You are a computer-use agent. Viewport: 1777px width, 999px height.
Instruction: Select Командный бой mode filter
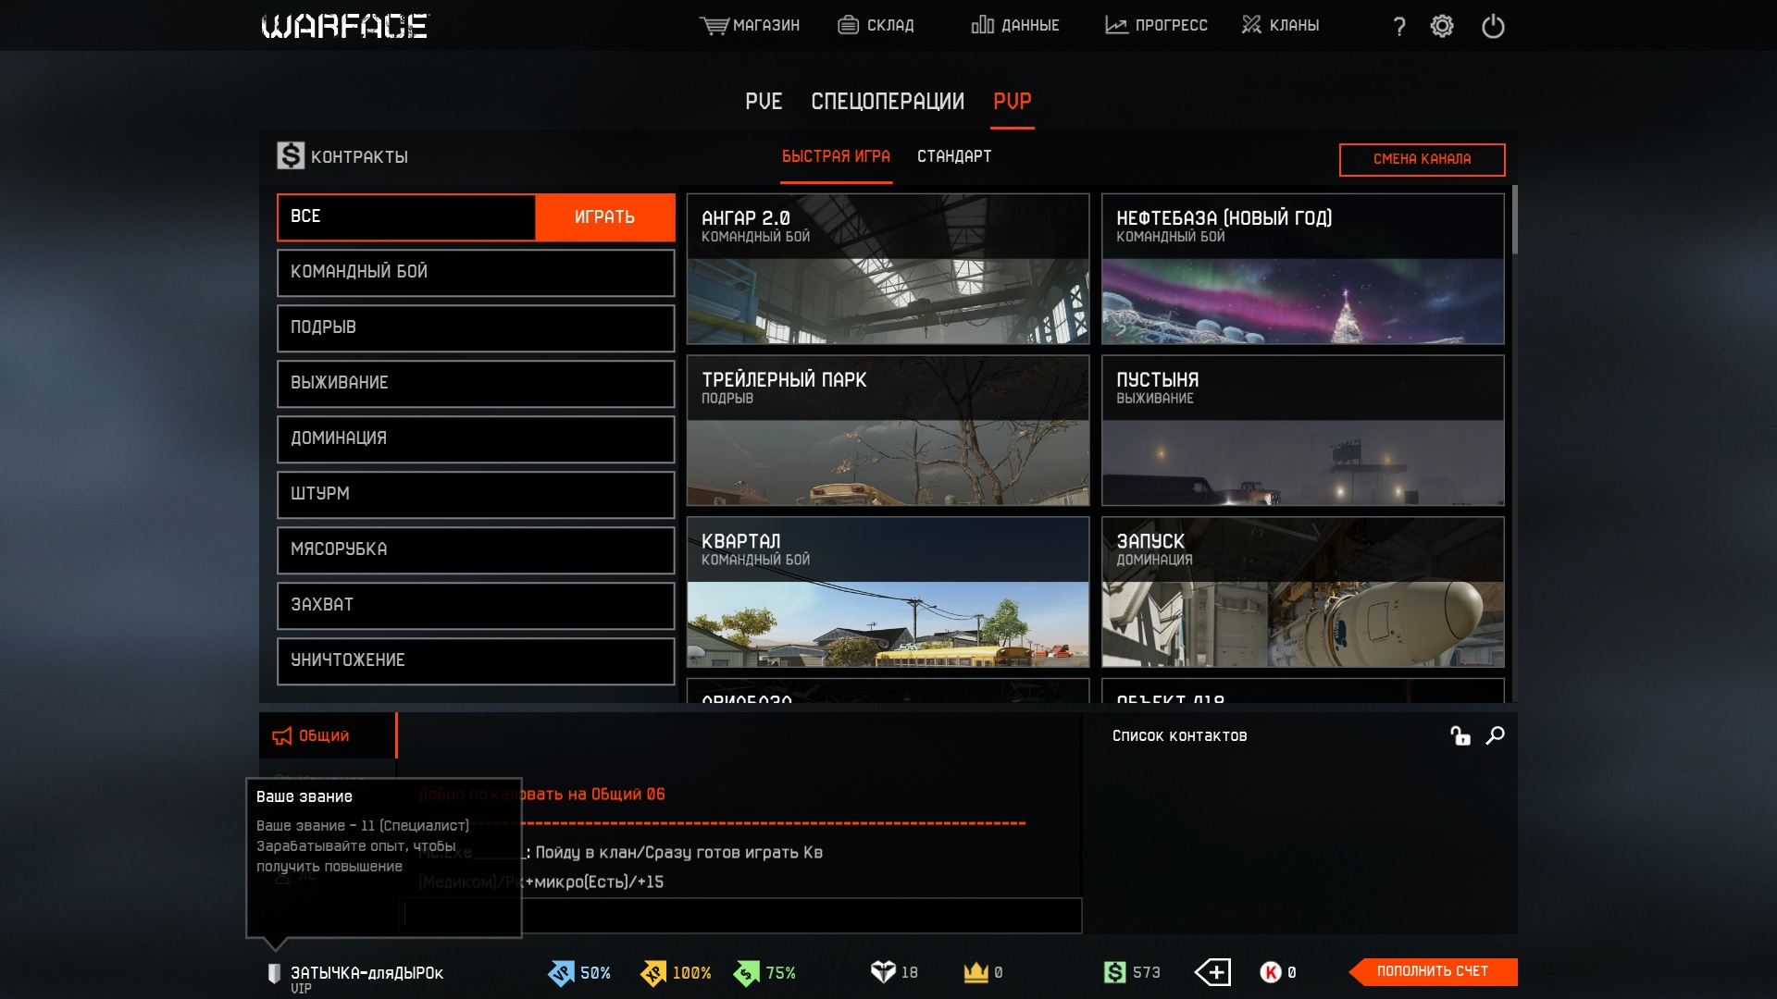[x=476, y=272]
